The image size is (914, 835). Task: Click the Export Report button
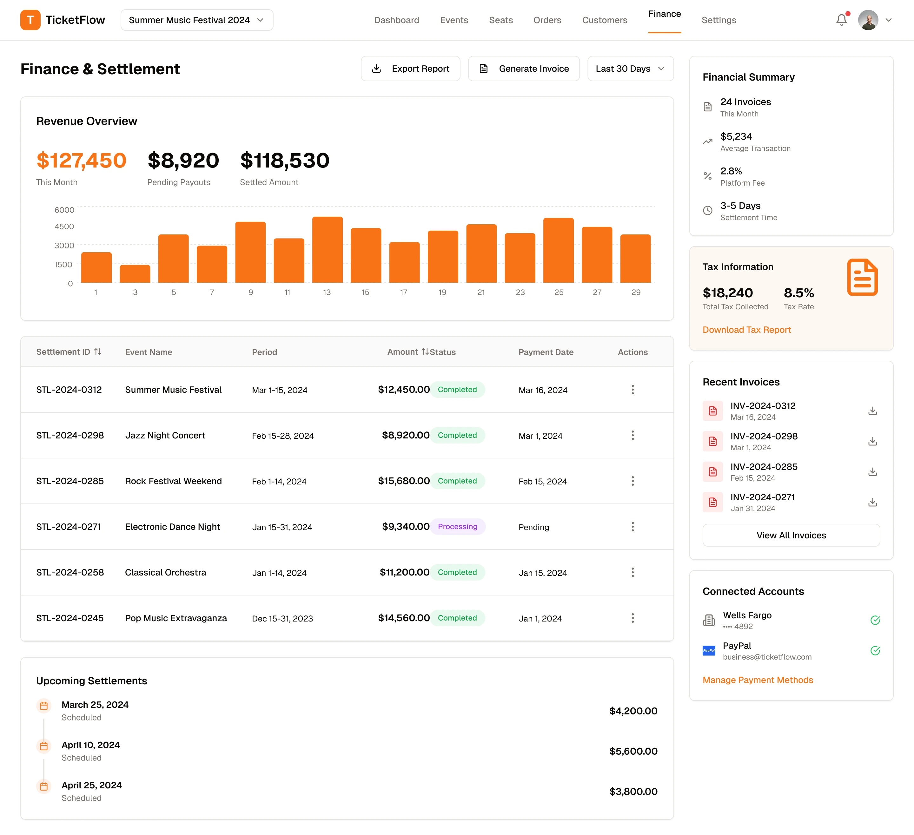tap(410, 69)
